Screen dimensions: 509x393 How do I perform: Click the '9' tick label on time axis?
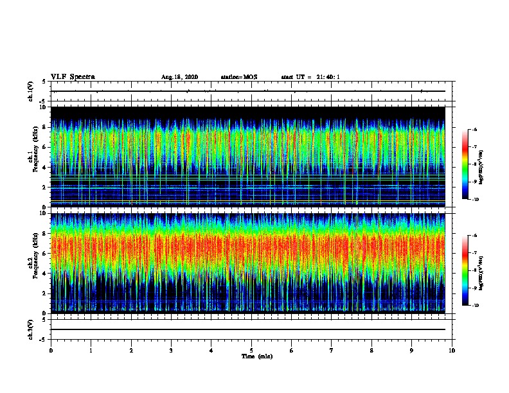coord(411,351)
